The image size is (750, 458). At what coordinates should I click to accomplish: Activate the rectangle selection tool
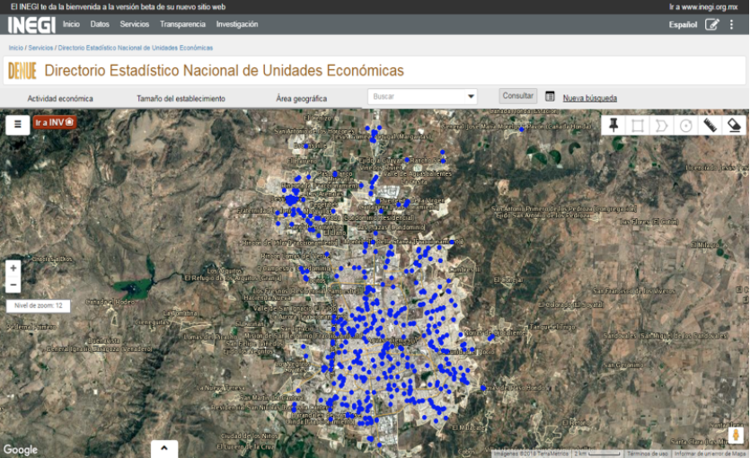[x=638, y=126]
